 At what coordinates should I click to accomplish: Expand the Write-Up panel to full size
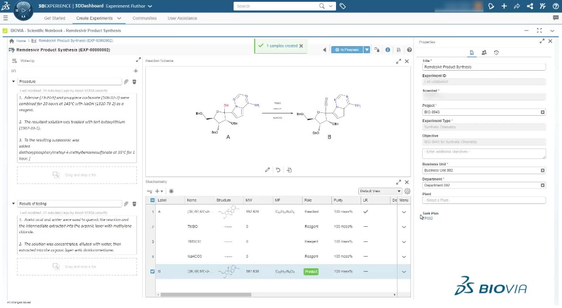pyautogui.click(x=138, y=60)
